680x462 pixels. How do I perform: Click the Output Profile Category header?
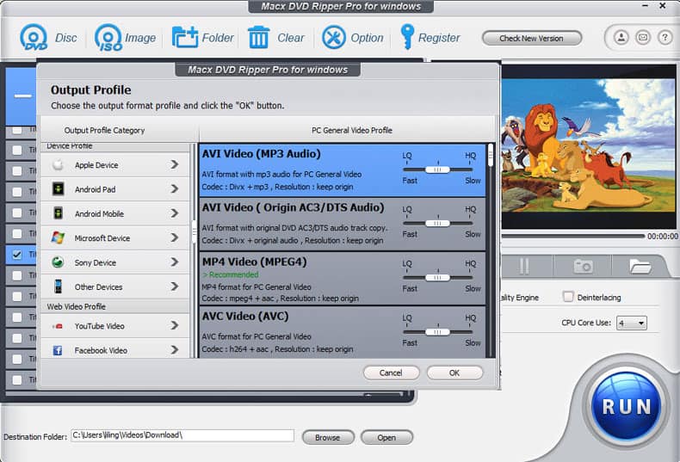pyautogui.click(x=104, y=130)
